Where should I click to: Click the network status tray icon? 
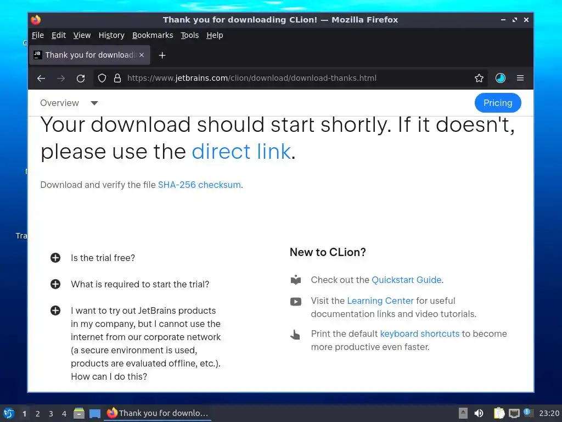click(514, 413)
